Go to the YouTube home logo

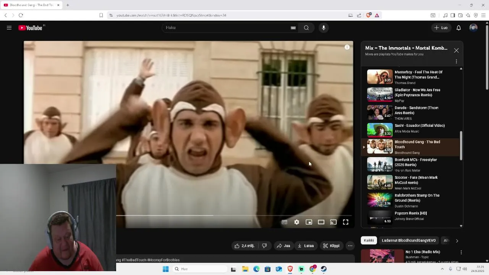pos(30,28)
